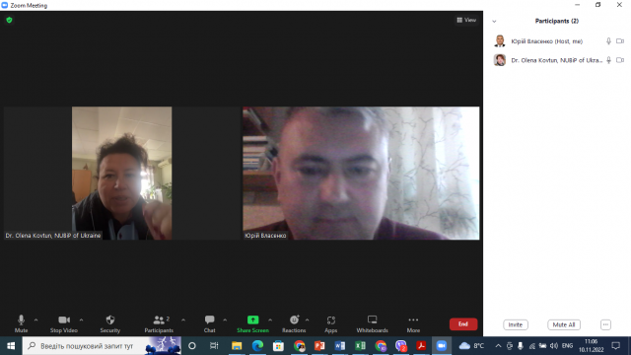Collapse the Participants panel with the chevron

click(x=494, y=22)
